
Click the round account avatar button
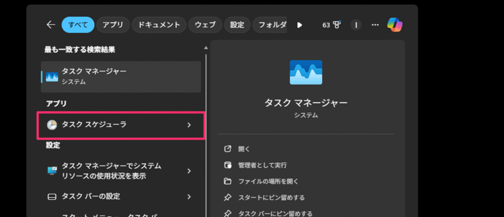pos(356,25)
